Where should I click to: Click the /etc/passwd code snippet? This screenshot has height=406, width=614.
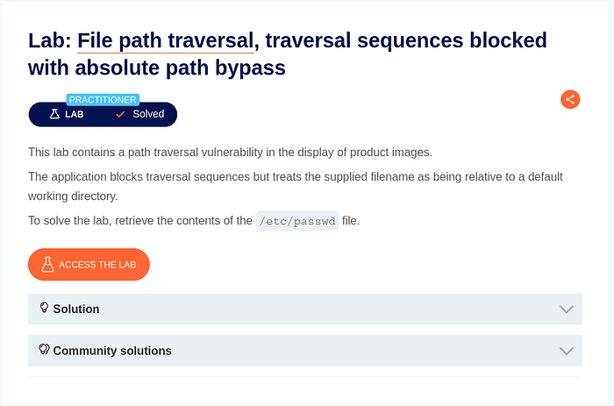296,221
